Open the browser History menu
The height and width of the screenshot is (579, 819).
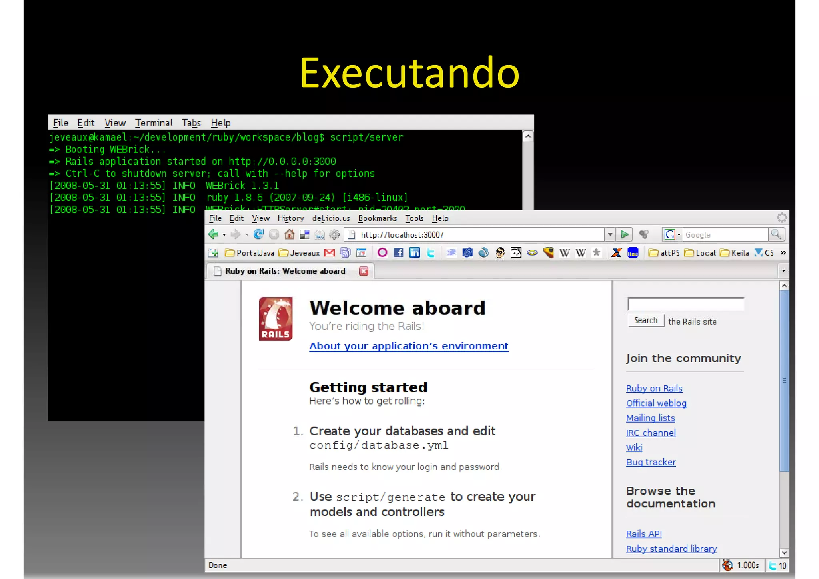(291, 218)
